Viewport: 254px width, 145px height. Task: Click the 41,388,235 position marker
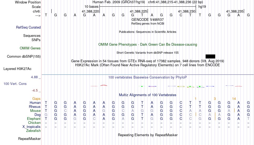coord(235,11)
